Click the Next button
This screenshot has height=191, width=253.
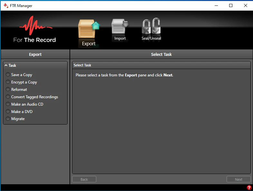pyautogui.click(x=239, y=179)
